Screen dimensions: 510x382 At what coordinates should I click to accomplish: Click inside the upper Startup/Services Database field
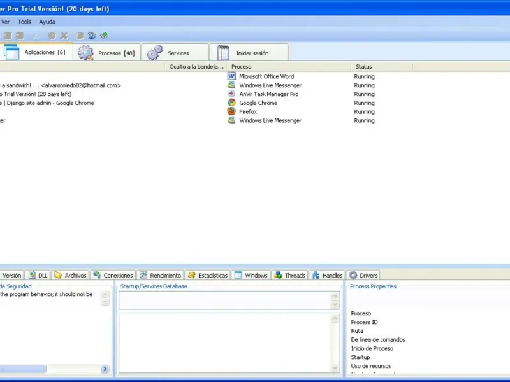pos(225,300)
